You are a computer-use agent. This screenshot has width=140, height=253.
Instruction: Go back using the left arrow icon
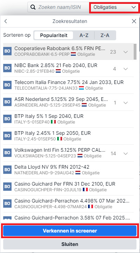click(6, 21)
